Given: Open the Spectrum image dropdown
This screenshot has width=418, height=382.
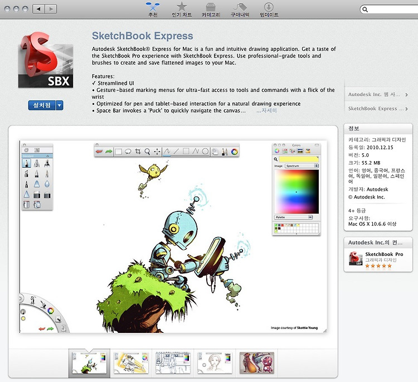Looking at the screenshot, I should 302,166.
